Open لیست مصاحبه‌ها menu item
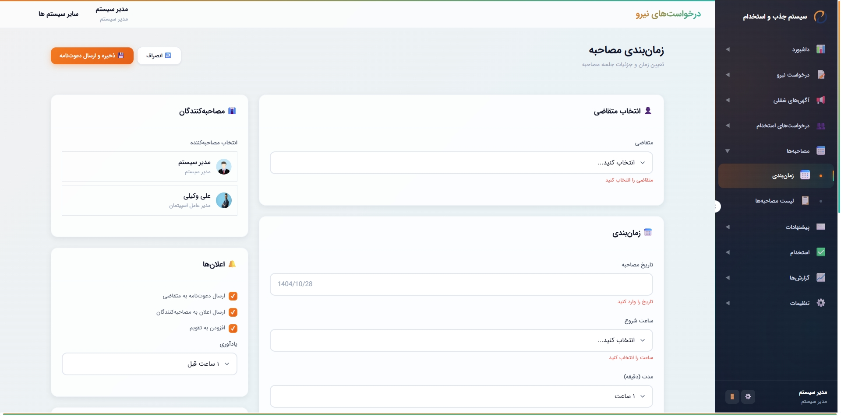Image resolution: width=841 pixels, height=416 pixels. point(776,201)
